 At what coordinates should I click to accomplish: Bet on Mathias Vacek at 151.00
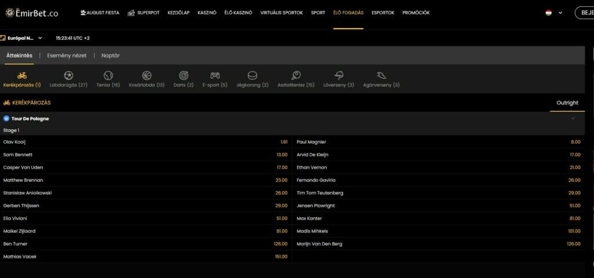coord(146,257)
